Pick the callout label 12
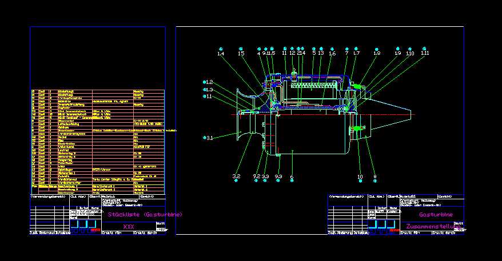This screenshot has height=261, width=502. coord(292,53)
